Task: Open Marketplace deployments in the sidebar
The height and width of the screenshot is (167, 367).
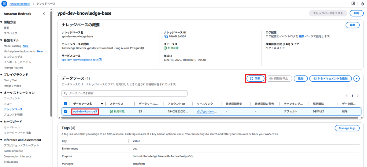Action: pos(20,51)
